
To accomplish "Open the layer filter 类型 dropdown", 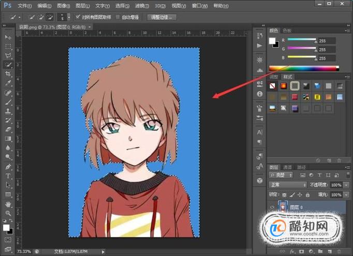I will [x=281, y=175].
